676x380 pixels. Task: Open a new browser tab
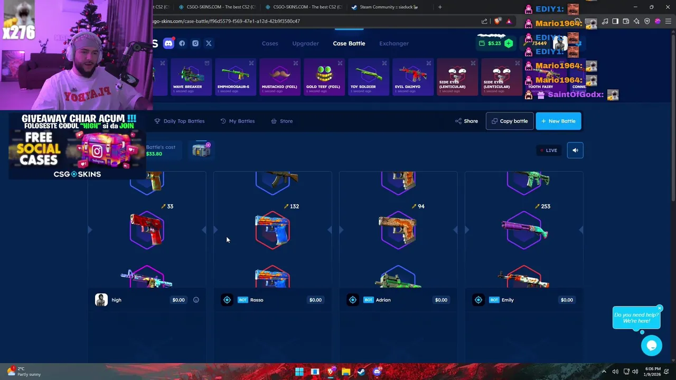(439, 7)
